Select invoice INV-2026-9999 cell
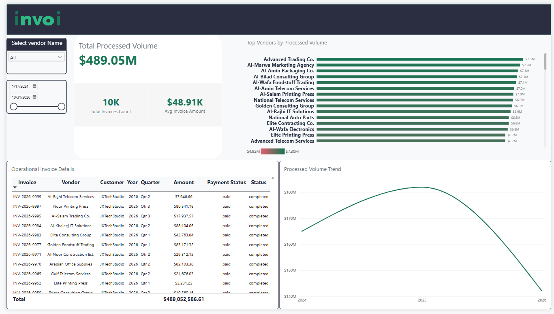The height and width of the screenshot is (314, 554). click(x=27, y=197)
